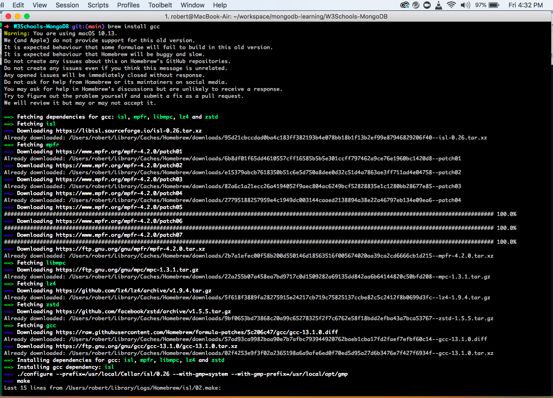Click the VLC cone icon in menu bar
The image size is (553, 398).
point(439,5)
